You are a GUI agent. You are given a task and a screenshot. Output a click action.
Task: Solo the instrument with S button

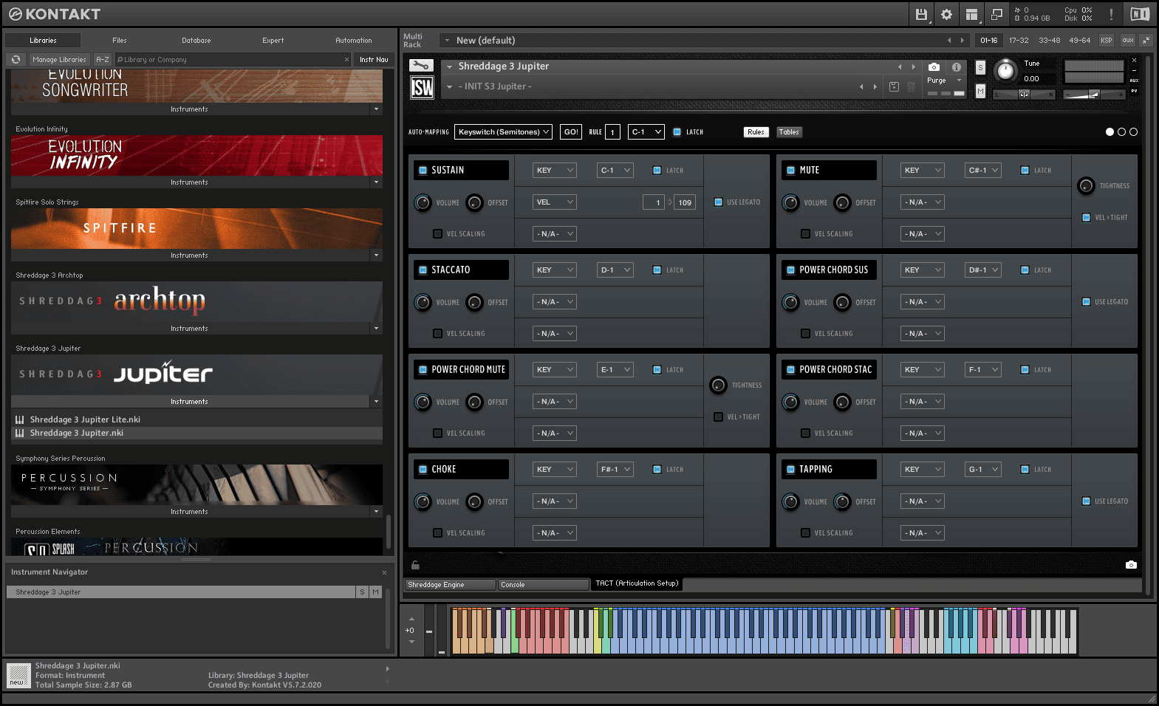click(980, 67)
